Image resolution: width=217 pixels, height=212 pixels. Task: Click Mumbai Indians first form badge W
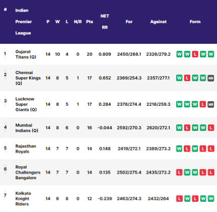pyautogui.click(x=179, y=128)
